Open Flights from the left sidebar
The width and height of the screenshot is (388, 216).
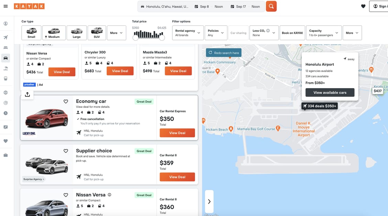coord(6,37)
